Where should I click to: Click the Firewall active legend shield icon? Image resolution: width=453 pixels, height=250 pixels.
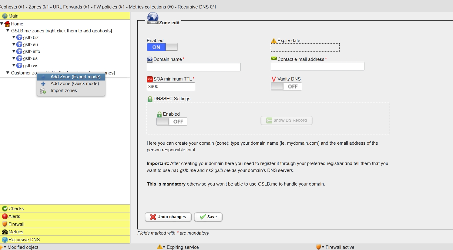tap(318, 247)
